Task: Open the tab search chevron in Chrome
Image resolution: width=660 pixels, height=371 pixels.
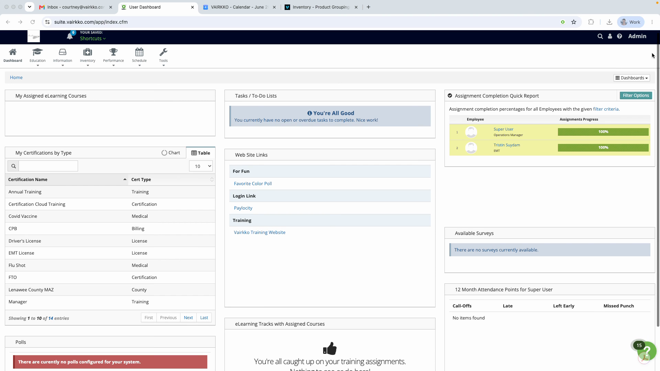Action: click(x=30, y=7)
